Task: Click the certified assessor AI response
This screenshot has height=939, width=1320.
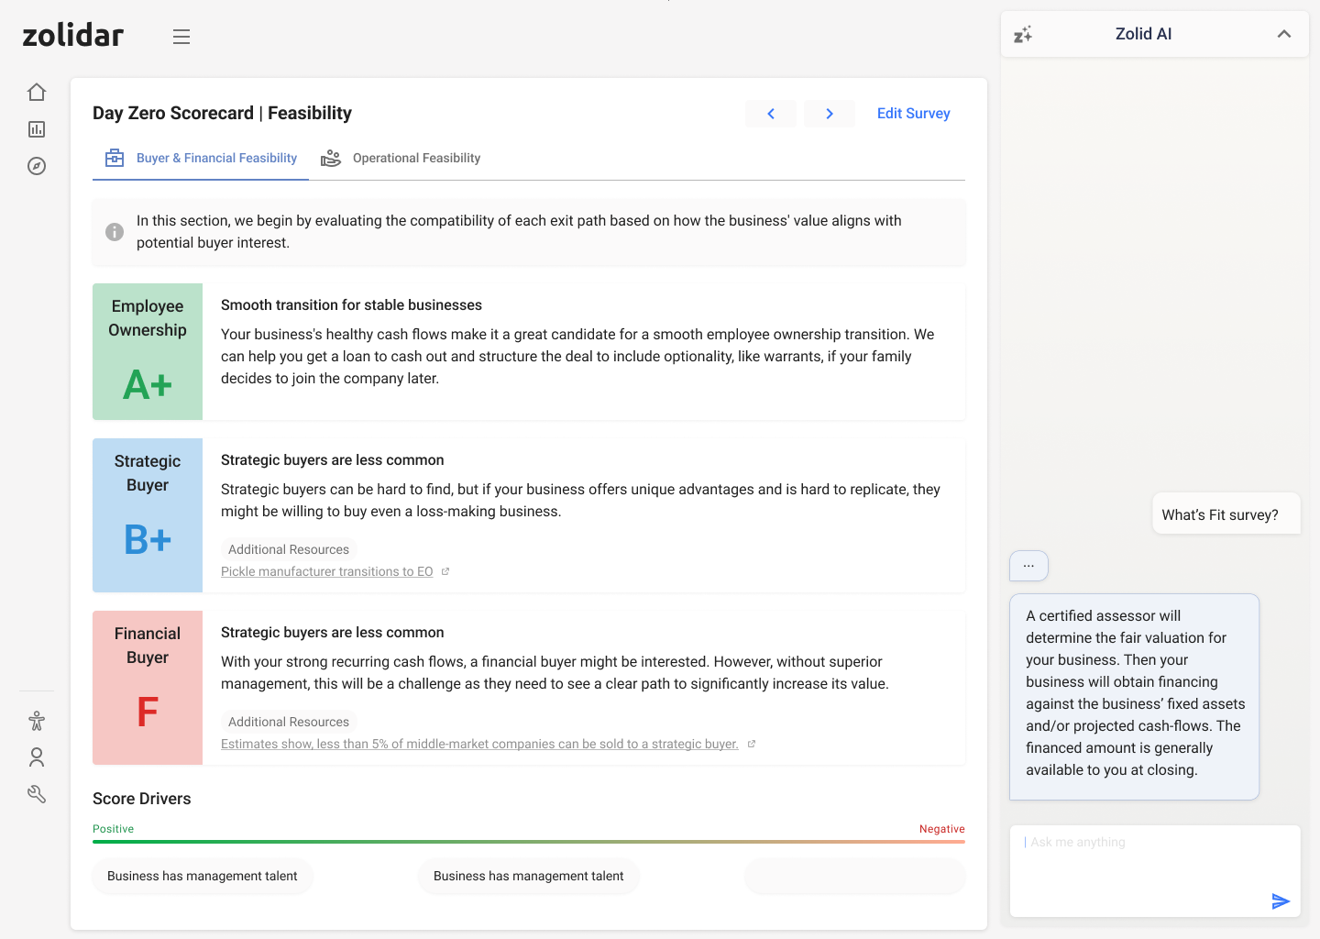Action: pyautogui.click(x=1135, y=697)
